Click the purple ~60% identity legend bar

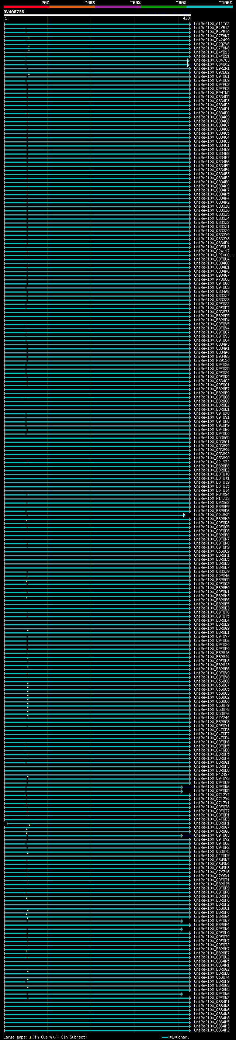pyautogui.click(x=118, y=7)
